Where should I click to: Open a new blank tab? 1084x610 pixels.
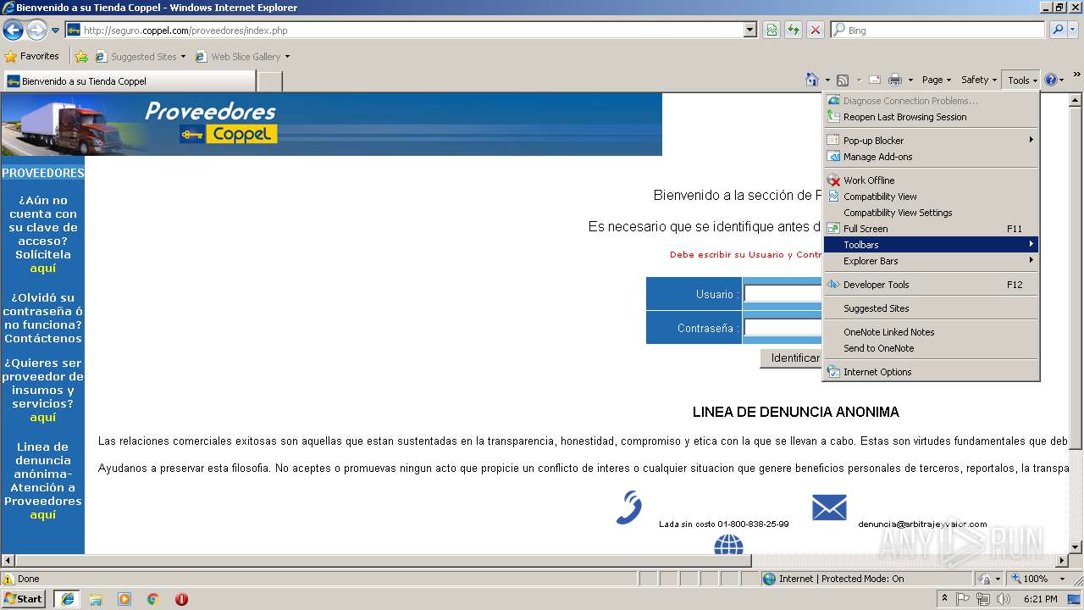point(269,81)
